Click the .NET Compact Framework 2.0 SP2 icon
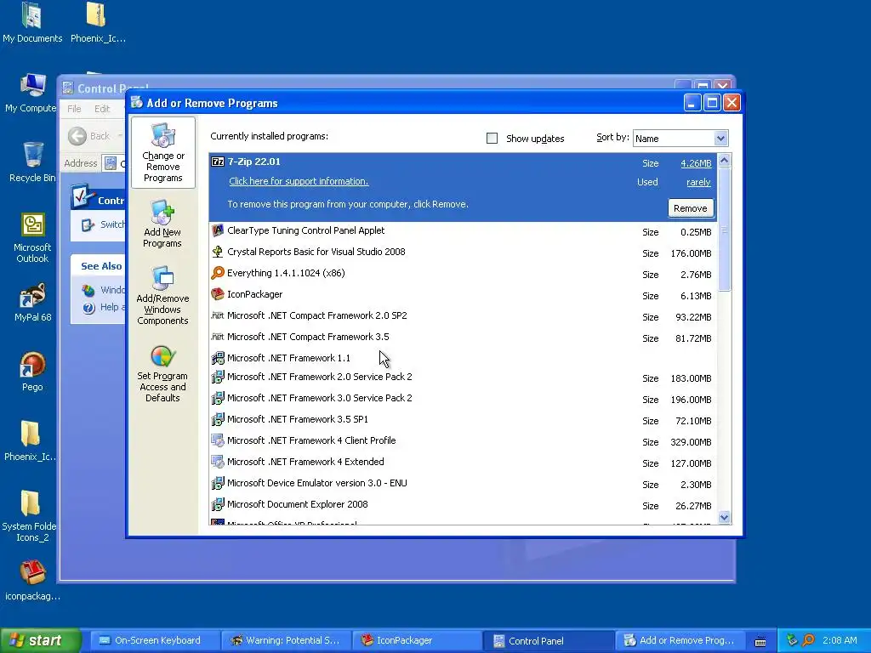Image resolution: width=871 pixels, height=653 pixels. point(218,315)
